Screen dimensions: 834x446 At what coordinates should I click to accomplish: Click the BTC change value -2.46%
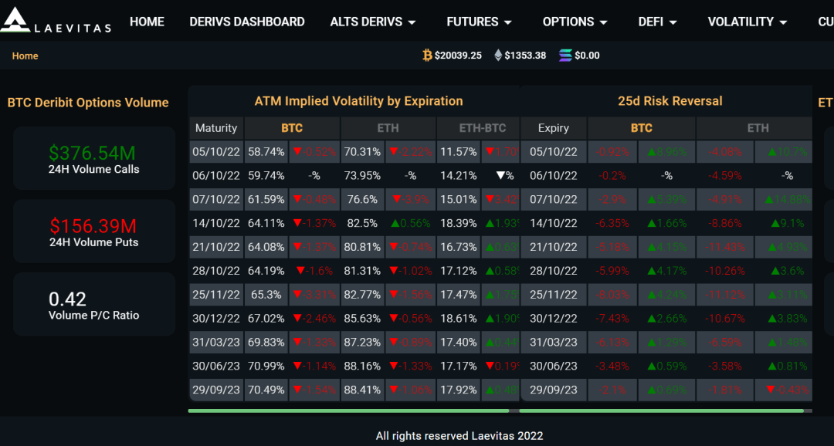coord(314,319)
